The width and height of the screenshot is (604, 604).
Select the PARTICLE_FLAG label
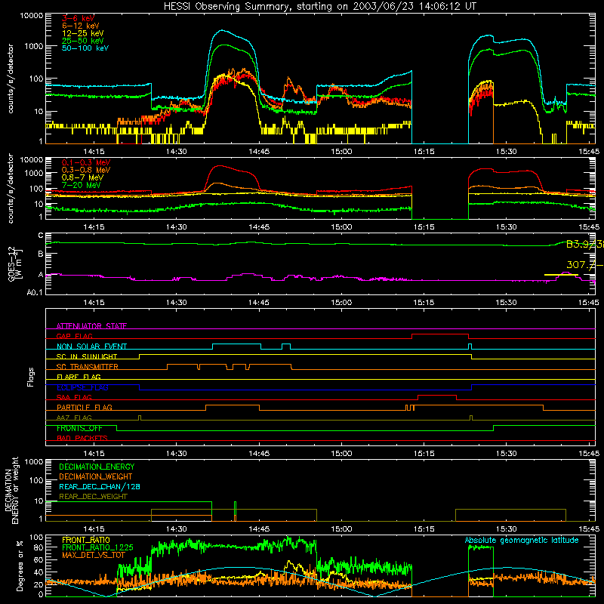pos(85,407)
